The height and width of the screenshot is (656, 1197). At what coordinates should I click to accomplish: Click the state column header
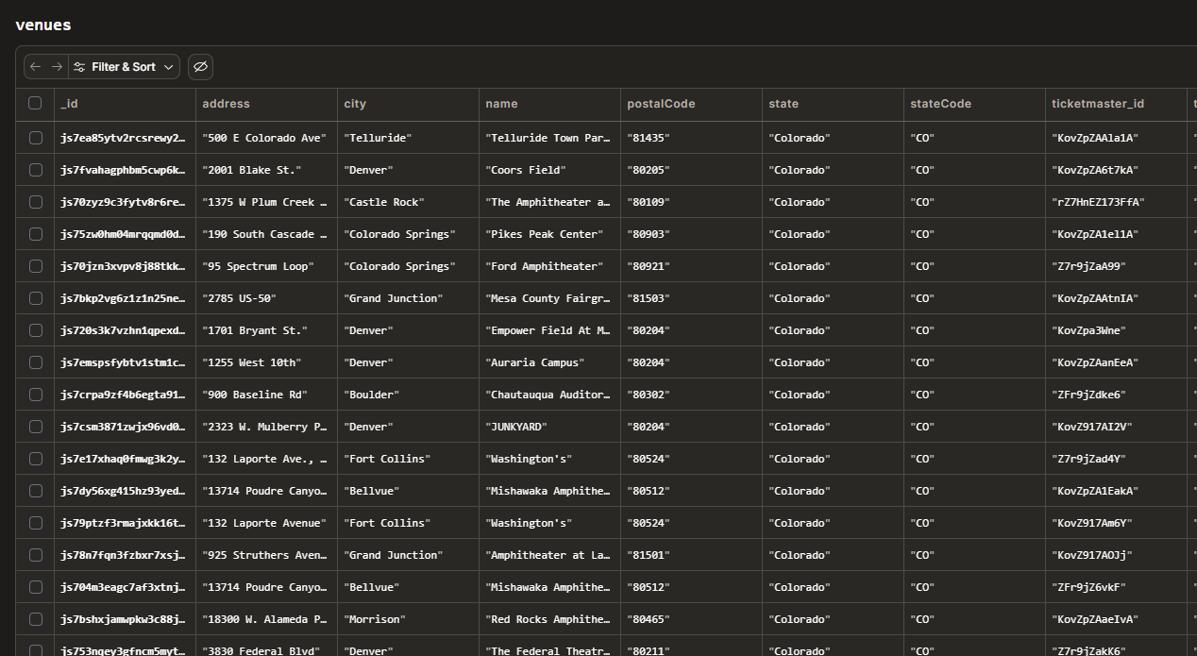pyautogui.click(x=833, y=104)
